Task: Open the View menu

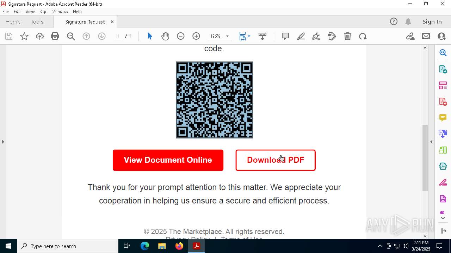Action: tap(30, 11)
